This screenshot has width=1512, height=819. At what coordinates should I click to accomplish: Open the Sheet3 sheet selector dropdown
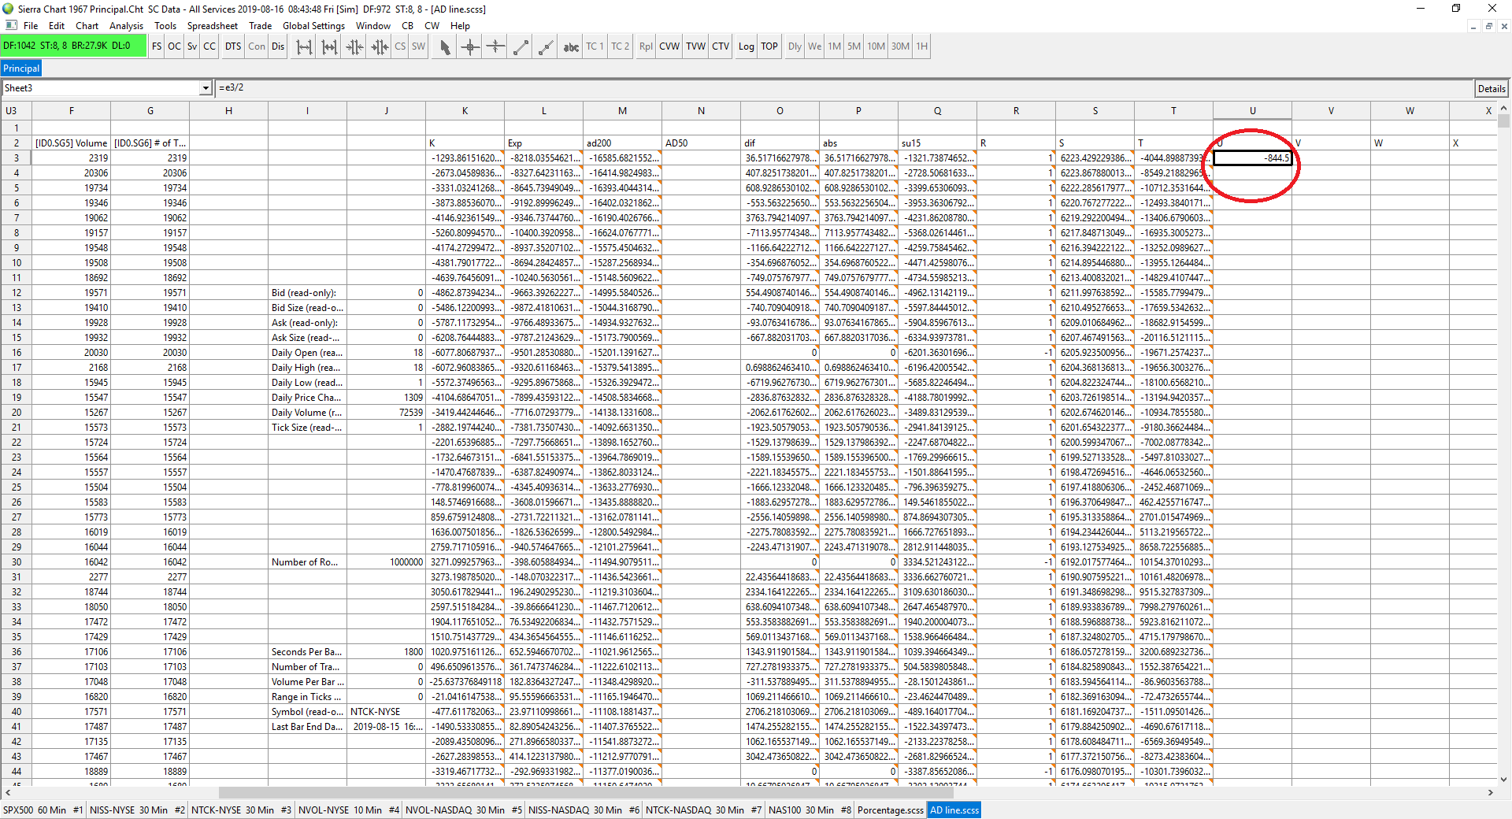click(206, 88)
